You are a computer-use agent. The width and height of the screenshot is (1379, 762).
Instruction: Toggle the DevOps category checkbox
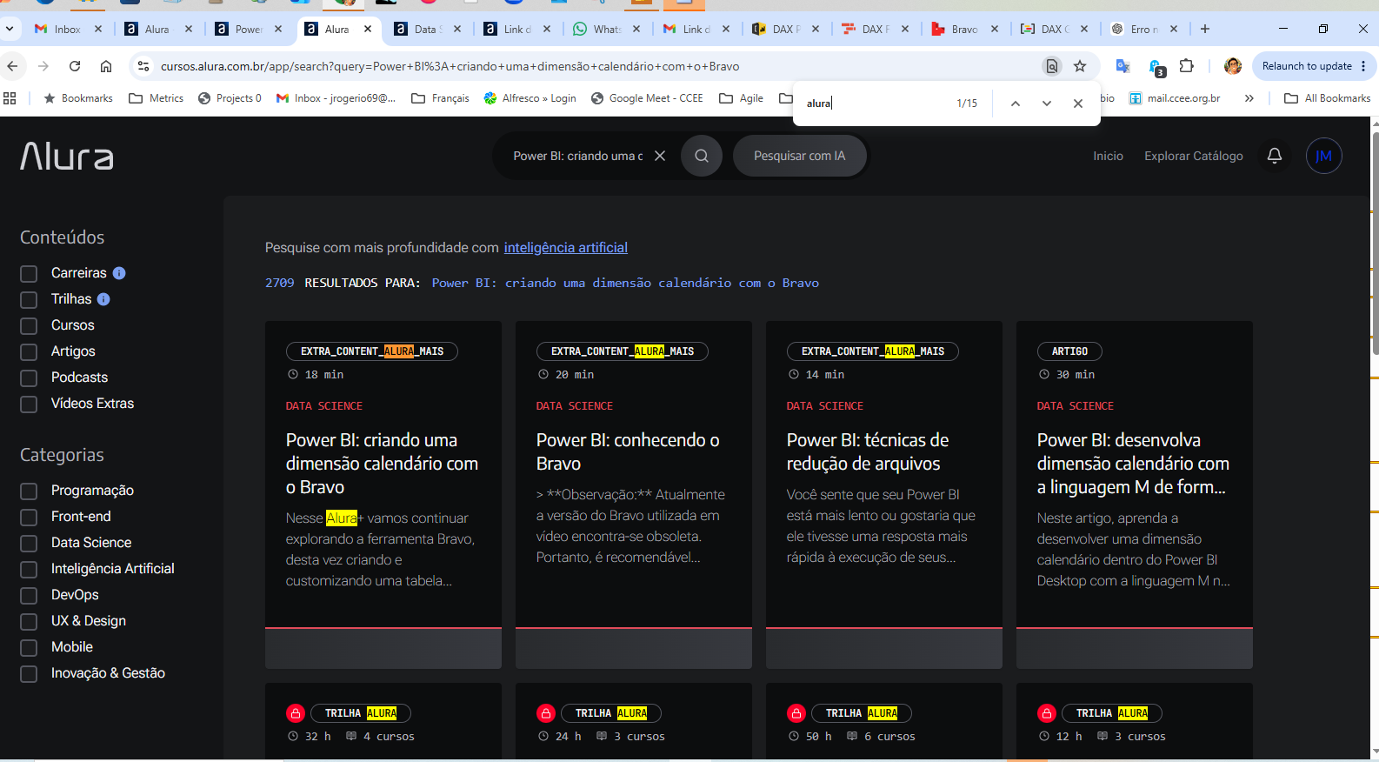pos(29,596)
